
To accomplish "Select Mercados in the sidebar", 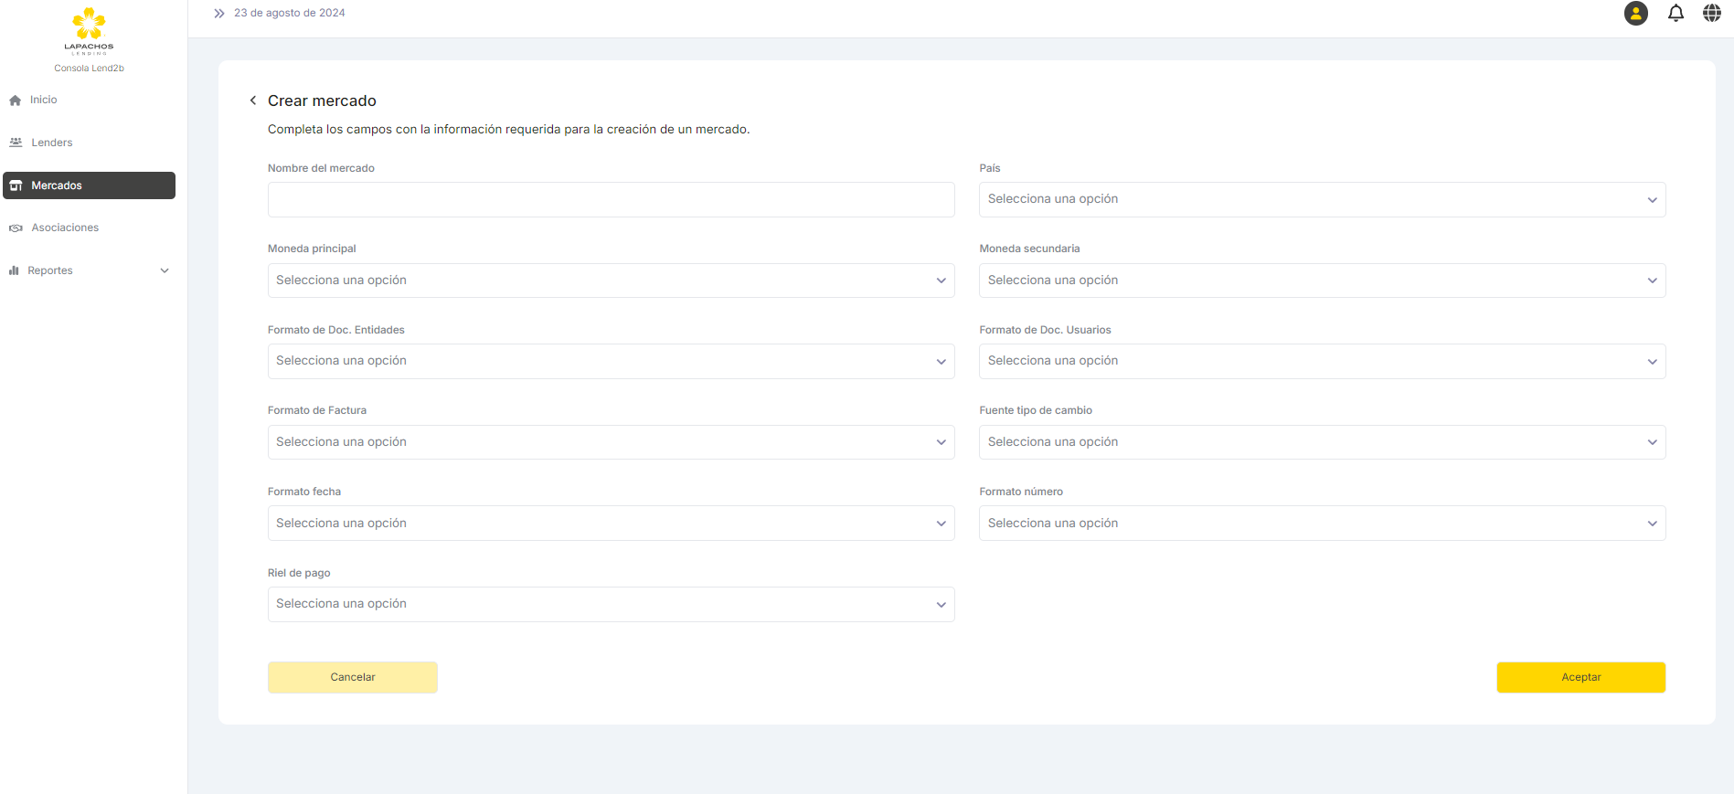I will coord(89,185).
